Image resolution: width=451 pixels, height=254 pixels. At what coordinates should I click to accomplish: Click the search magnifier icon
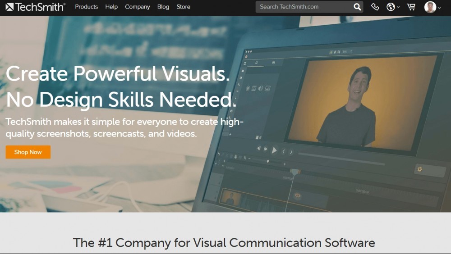pyautogui.click(x=357, y=7)
